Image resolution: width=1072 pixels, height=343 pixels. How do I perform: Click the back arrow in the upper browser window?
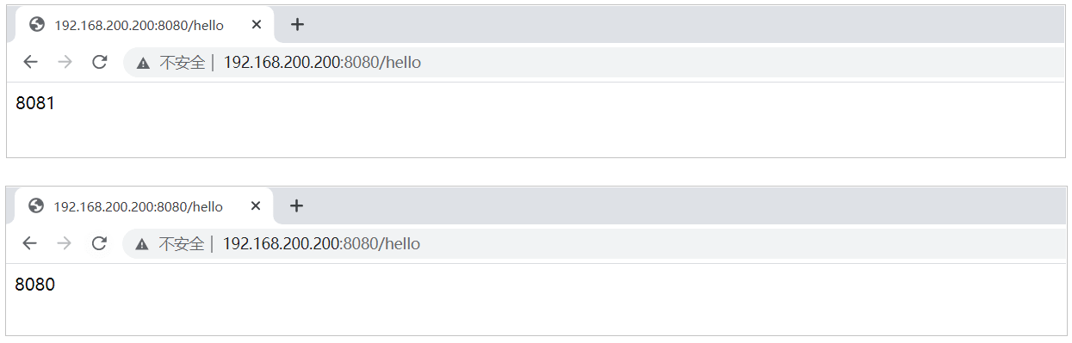(31, 62)
